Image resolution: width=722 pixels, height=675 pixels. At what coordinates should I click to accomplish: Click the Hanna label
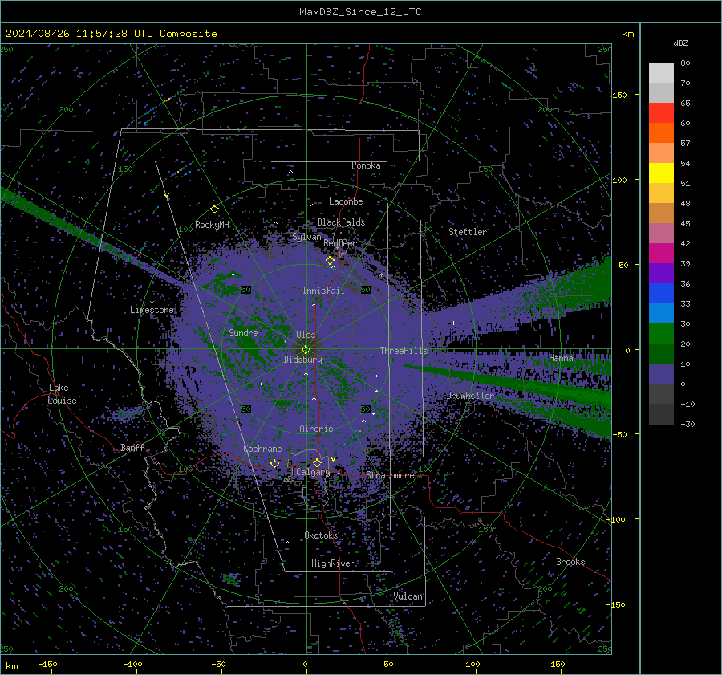(561, 358)
